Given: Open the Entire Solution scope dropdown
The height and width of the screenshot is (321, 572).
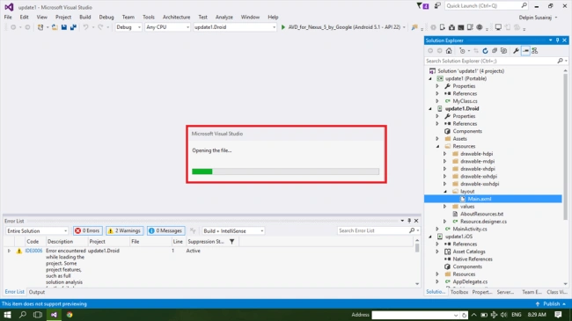Looking at the screenshot, I should coord(37,231).
